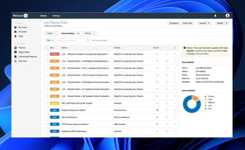The image size is (245, 150).
Task: Click the edit pencil for Mozilla Firefox < 62 row
Action: point(175,96)
